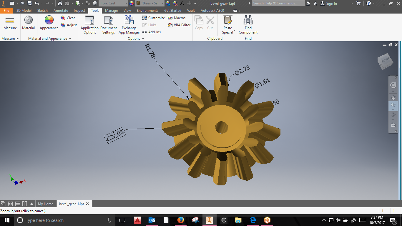The width and height of the screenshot is (402, 226).
Task: Open Firefox from the taskbar
Action: 181,220
